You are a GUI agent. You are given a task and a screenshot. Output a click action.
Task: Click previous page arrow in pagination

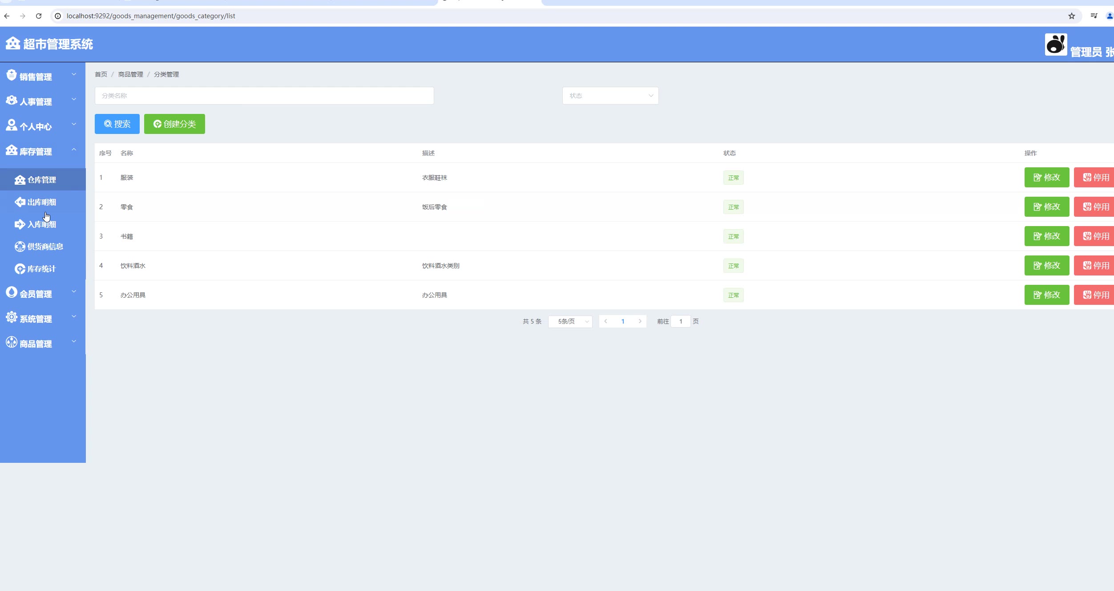605,321
